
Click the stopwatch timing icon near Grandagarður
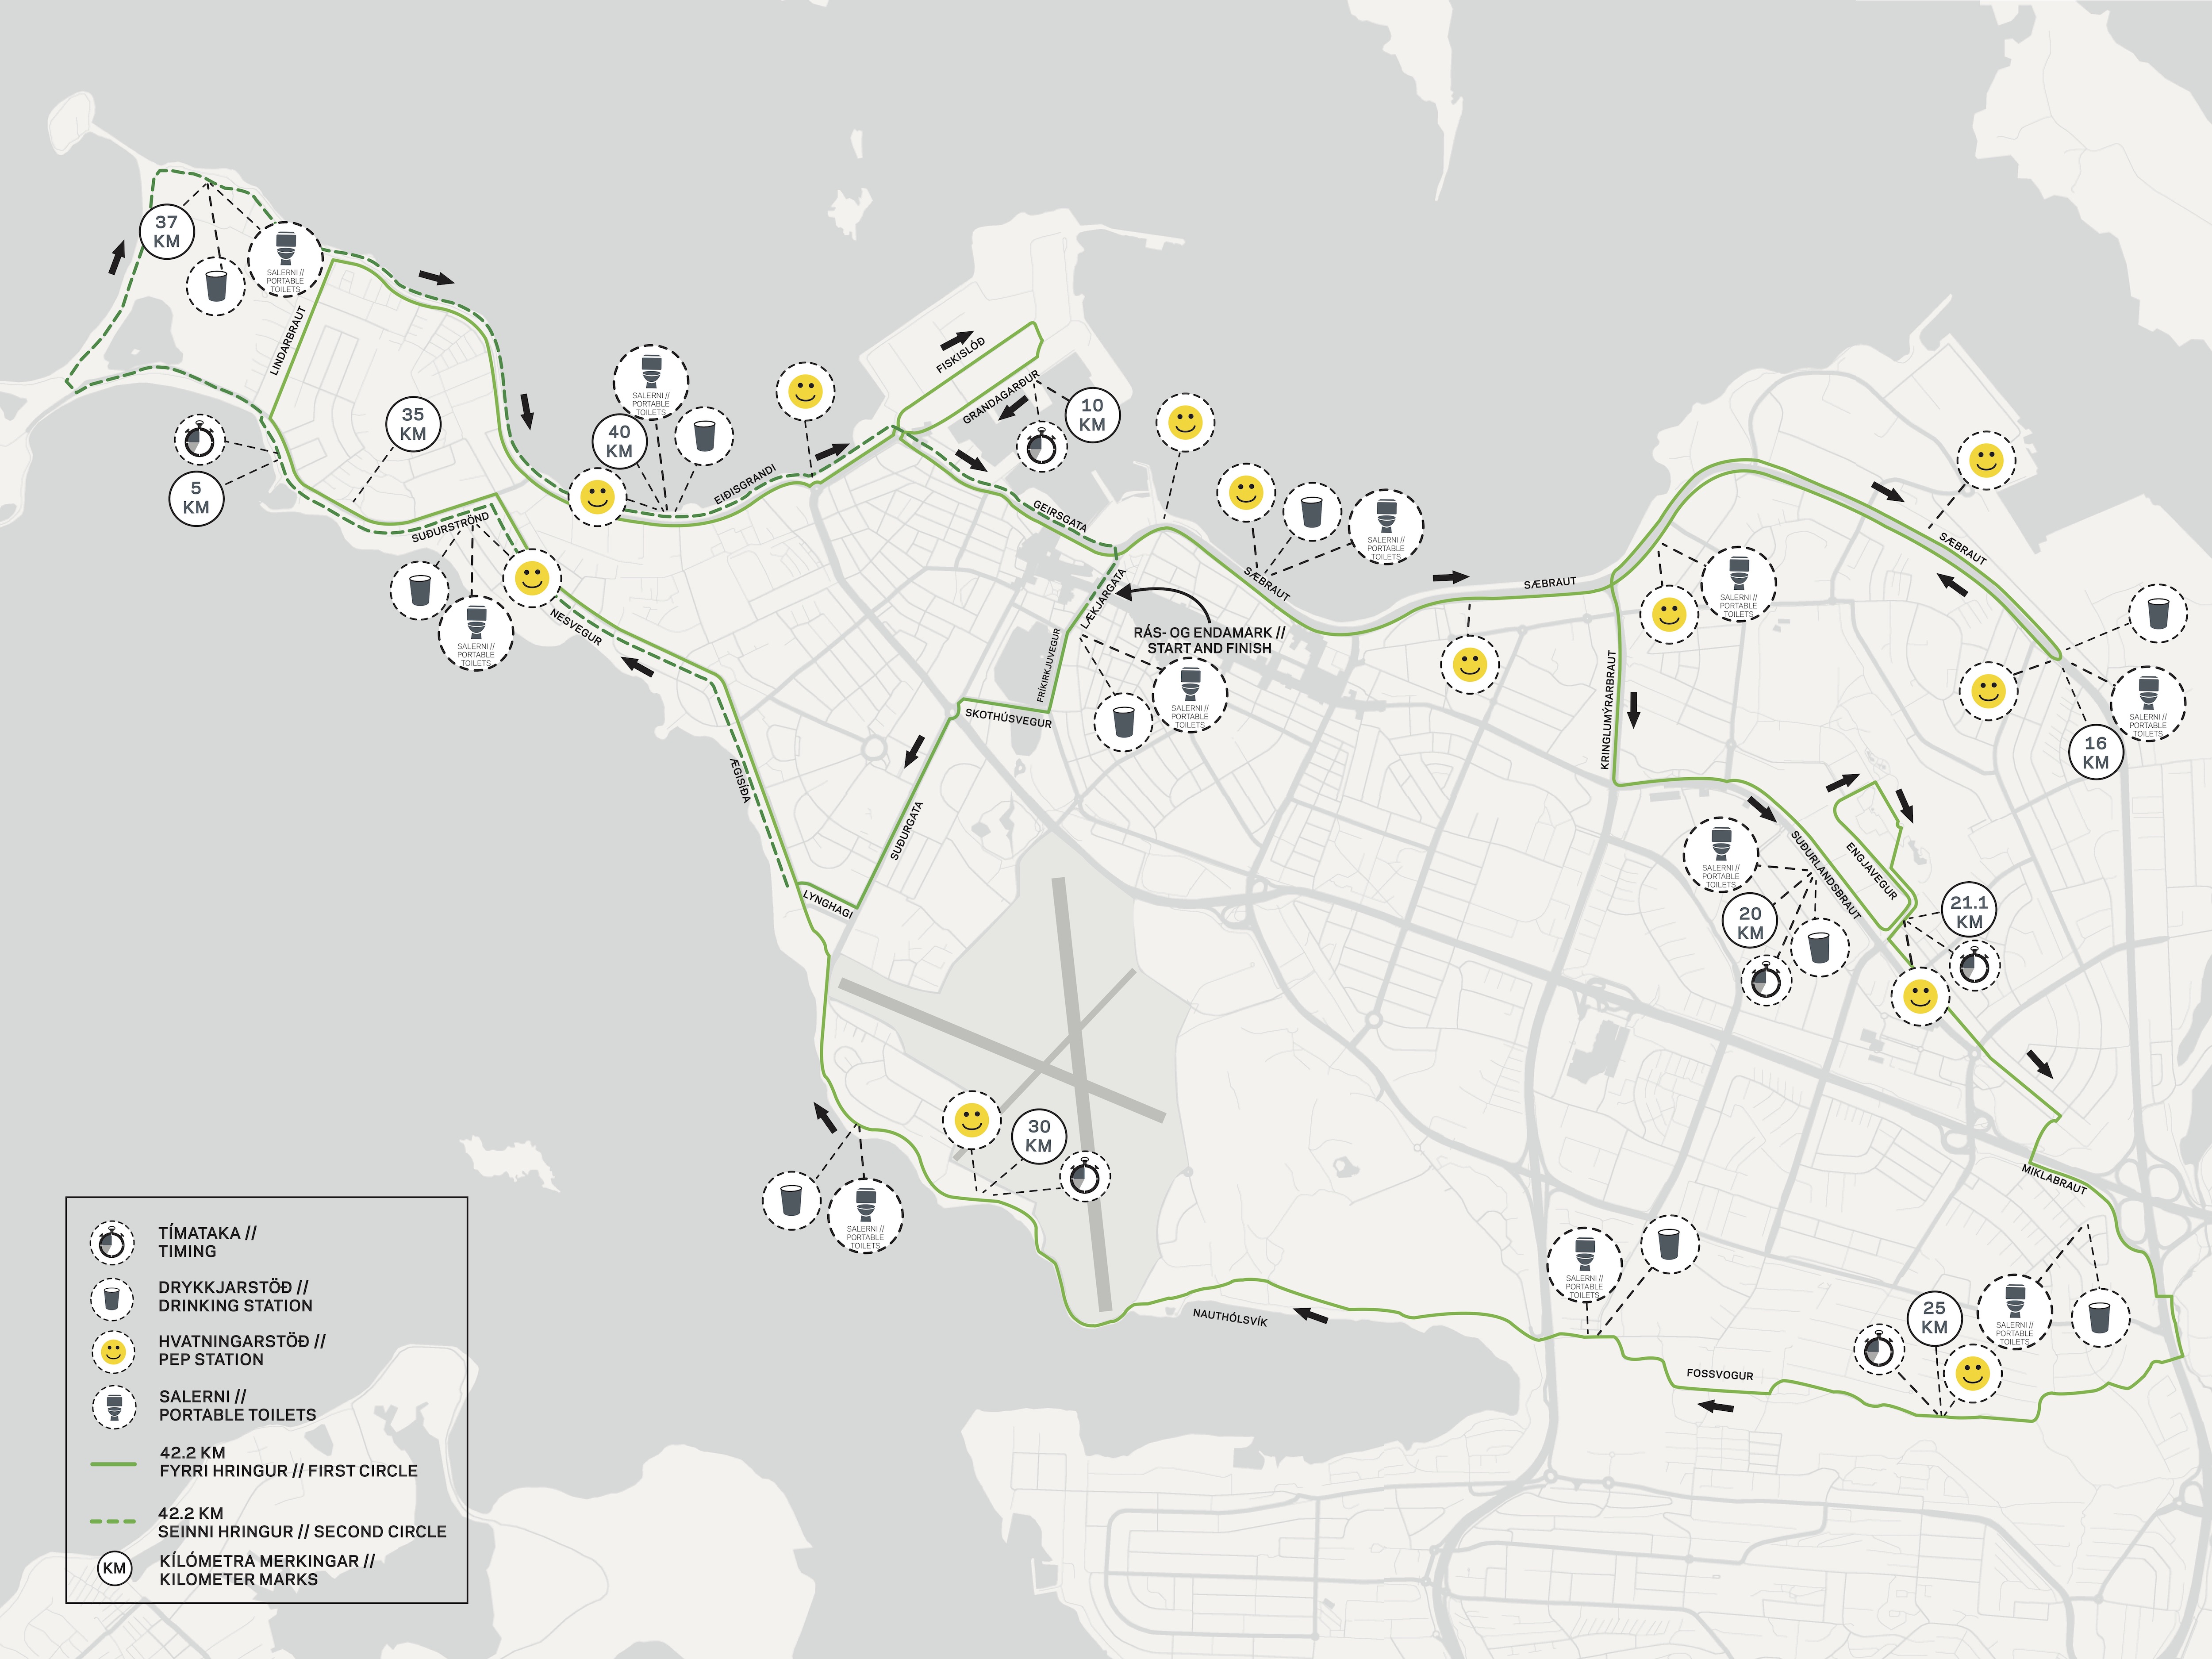click(x=1041, y=446)
